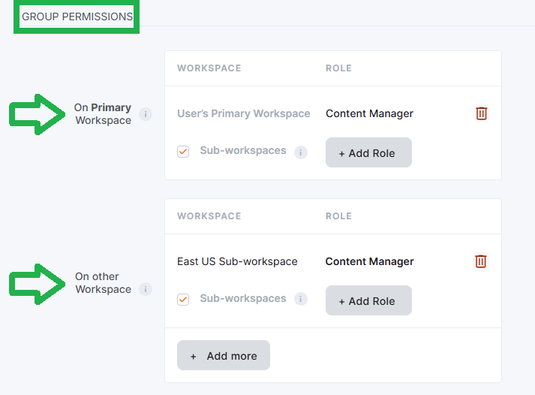Add Role to User's Primary Workspace
The height and width of the screenshot is (395, 535).
point(368,152)
